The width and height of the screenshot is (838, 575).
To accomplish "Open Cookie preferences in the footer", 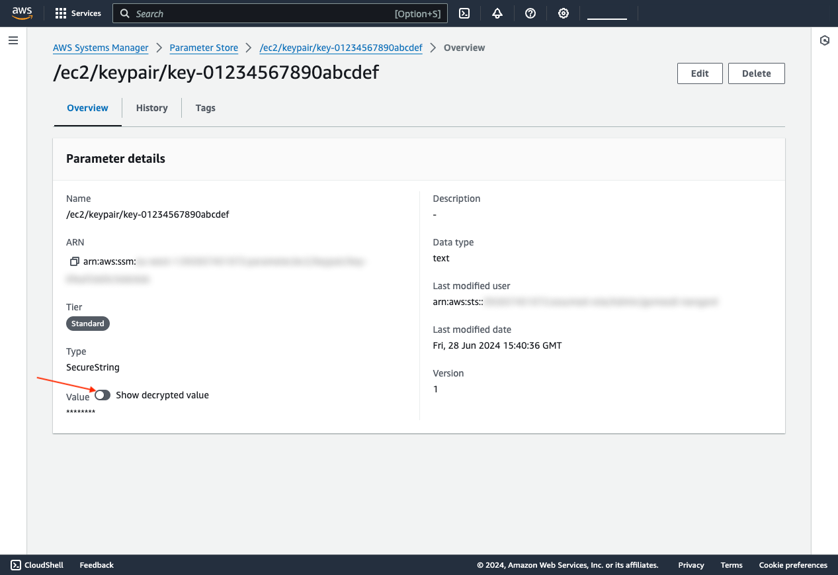I will (792, 565).
